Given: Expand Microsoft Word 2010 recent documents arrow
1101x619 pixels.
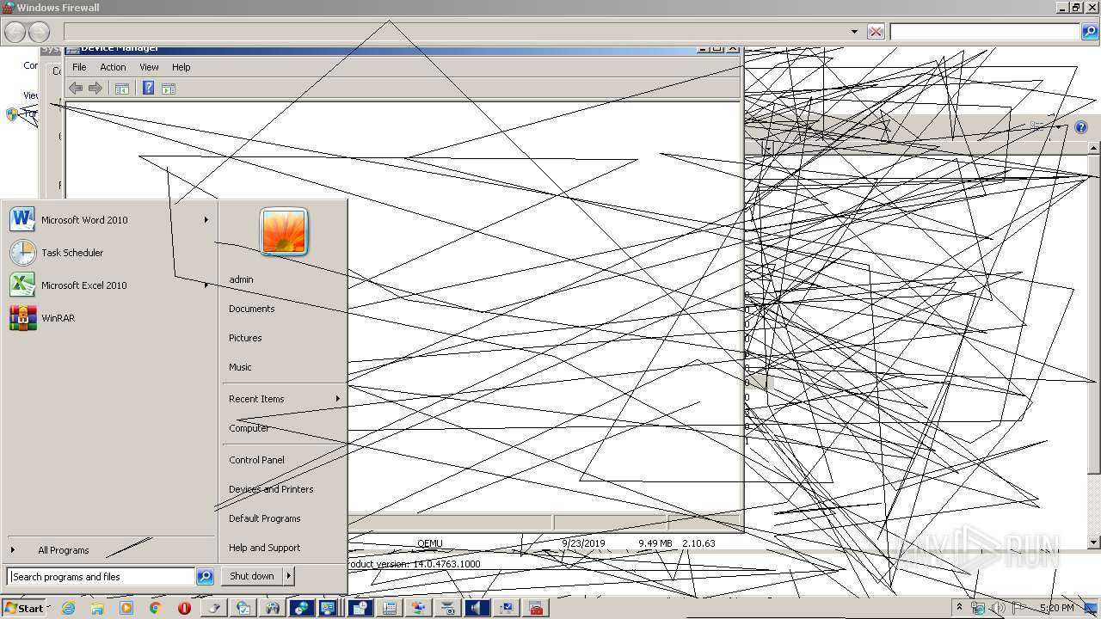Looking at the screenshot, I should coord(206,220).
